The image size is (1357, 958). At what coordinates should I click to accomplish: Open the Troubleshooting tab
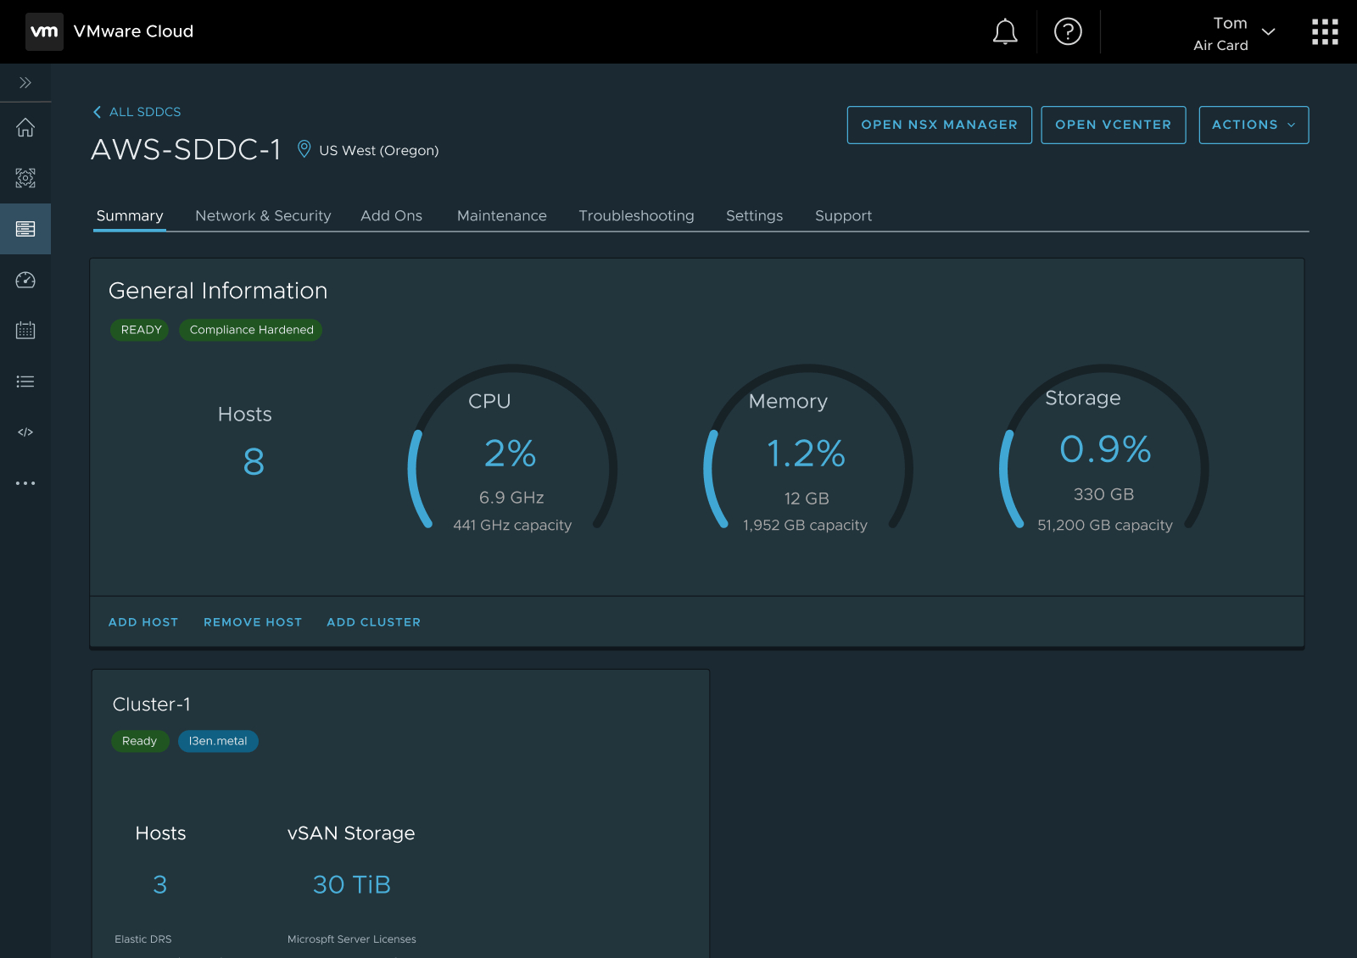tap(636, 215)
